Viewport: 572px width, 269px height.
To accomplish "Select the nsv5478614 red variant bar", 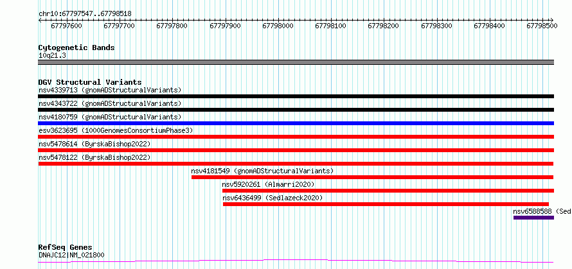I will (x=296, y=150).
